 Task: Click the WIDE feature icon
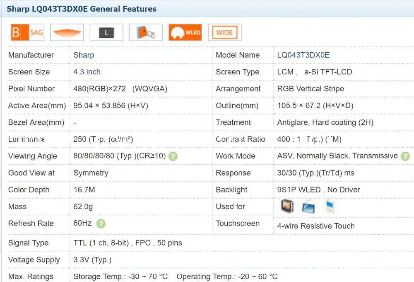[225, 32]
